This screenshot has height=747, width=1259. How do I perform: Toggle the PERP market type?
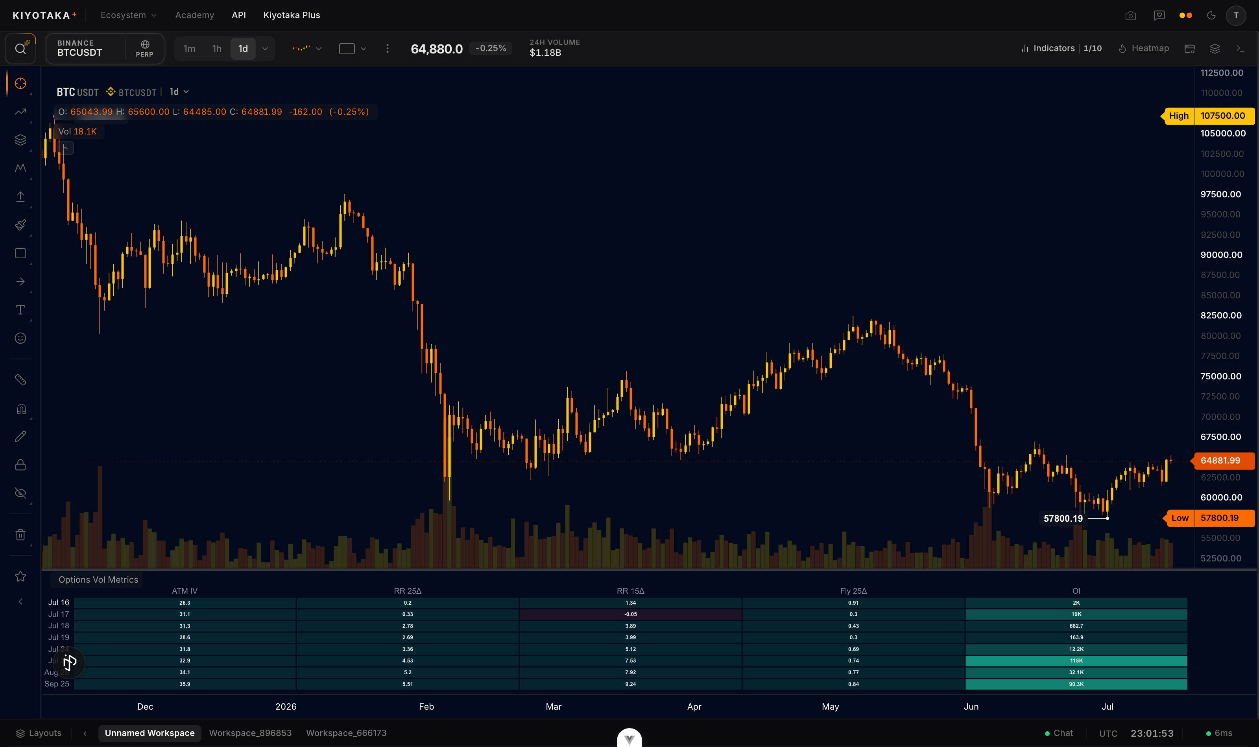[x=144, y=49]
